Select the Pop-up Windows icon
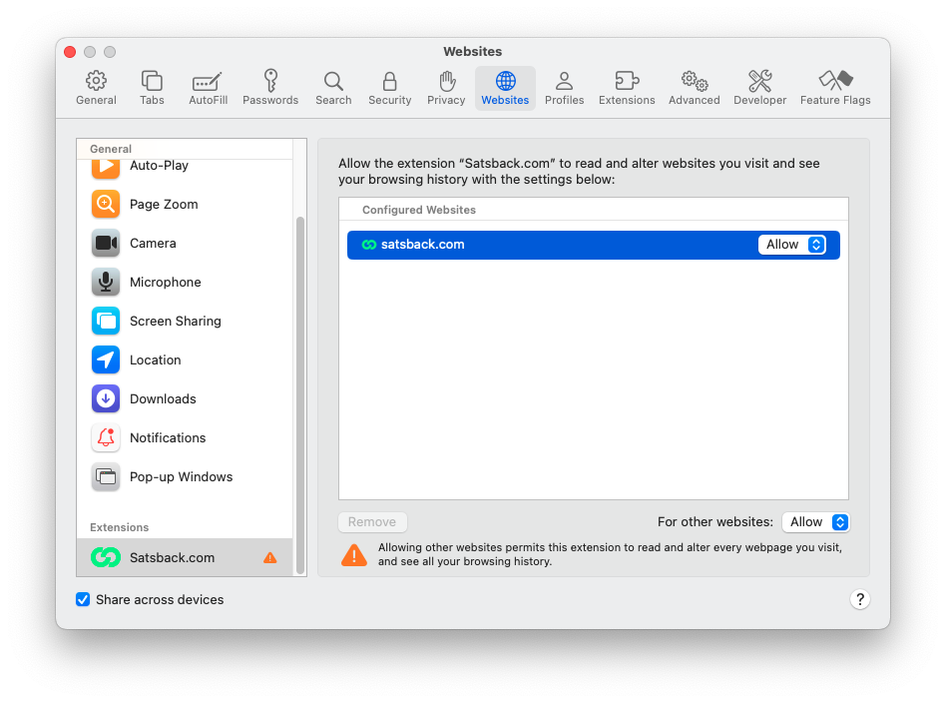 pyautogui.click(x=106, y=476)
